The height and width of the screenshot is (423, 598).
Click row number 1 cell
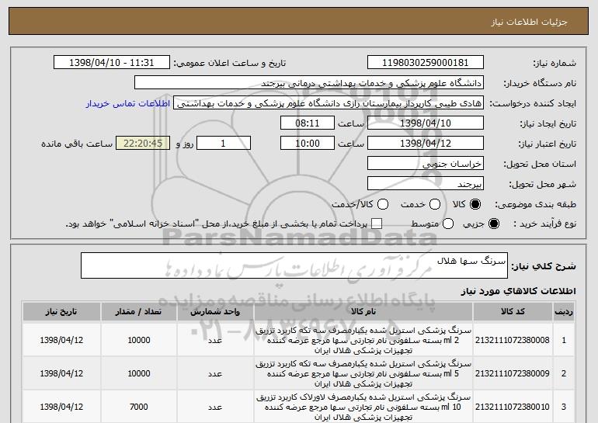(564, 340)
